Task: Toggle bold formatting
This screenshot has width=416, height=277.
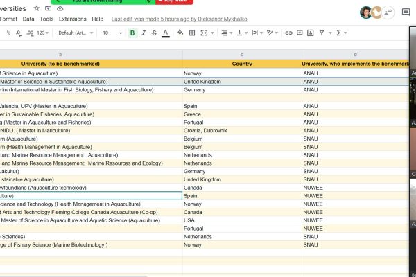Action: [x=132, y=33]
